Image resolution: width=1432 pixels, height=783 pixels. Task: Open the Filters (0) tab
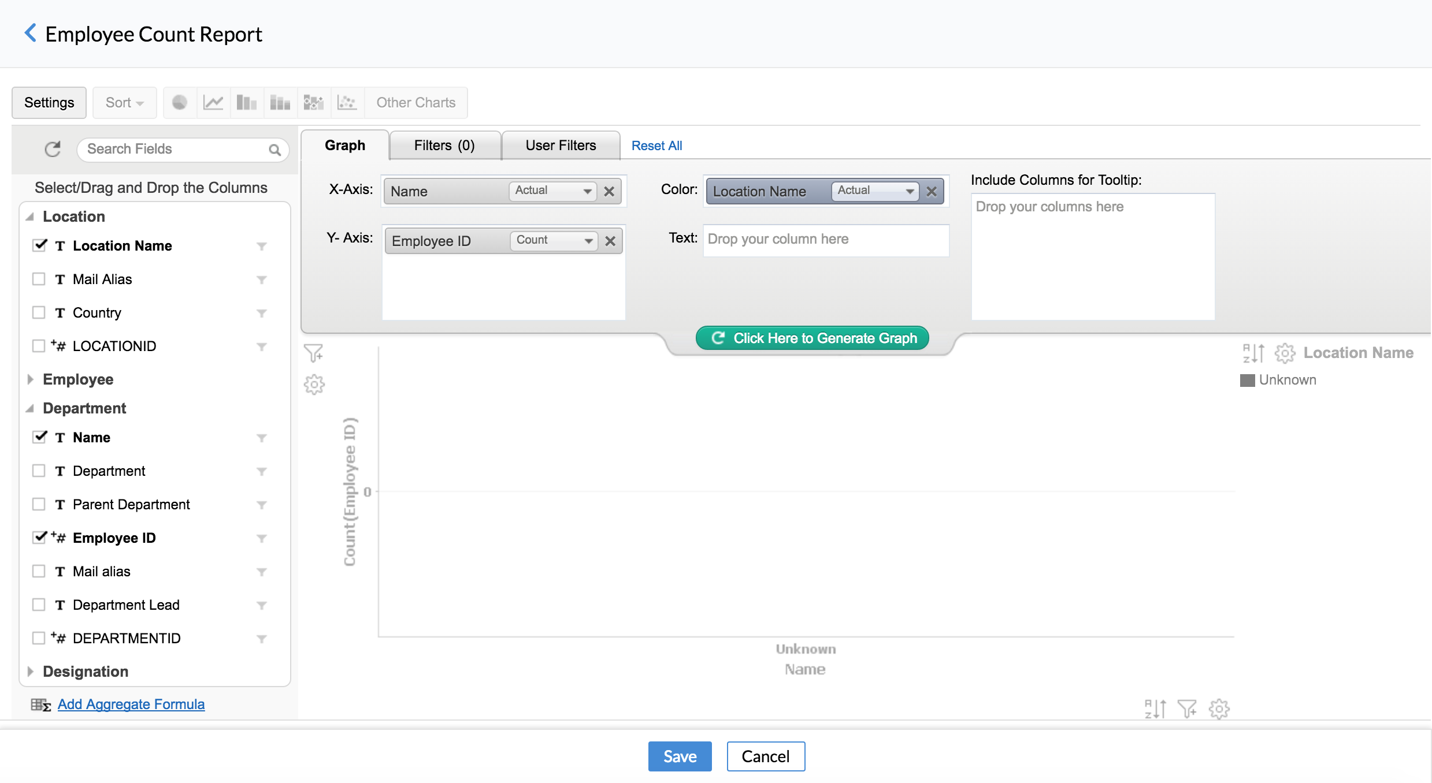coord(444,146)
